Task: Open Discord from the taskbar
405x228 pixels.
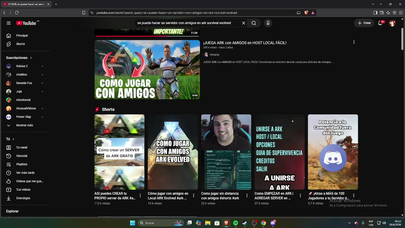Action: (x=273, y=223)
